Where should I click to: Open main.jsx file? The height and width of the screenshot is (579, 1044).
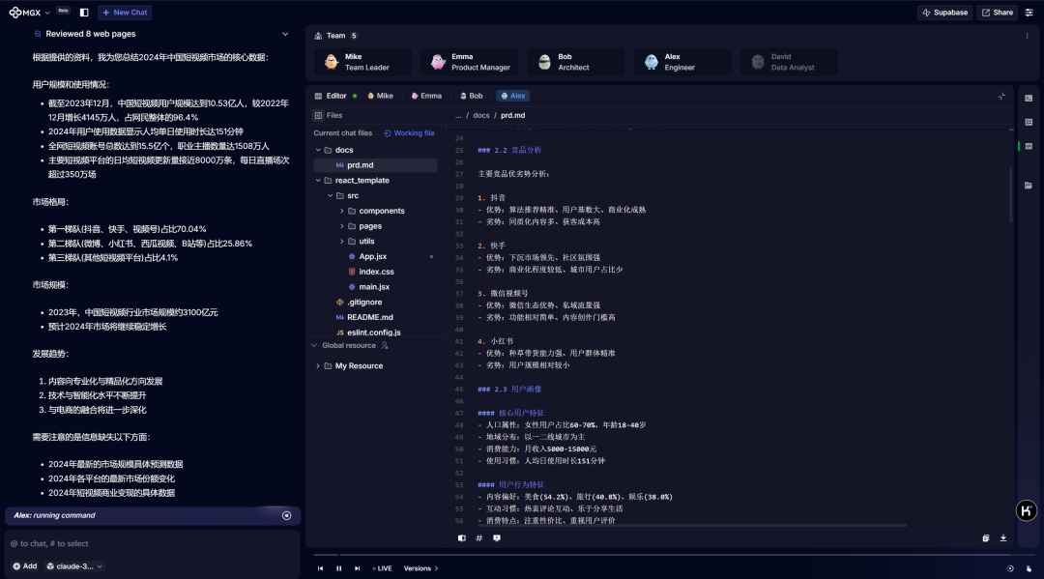click(x=374, y=287)
